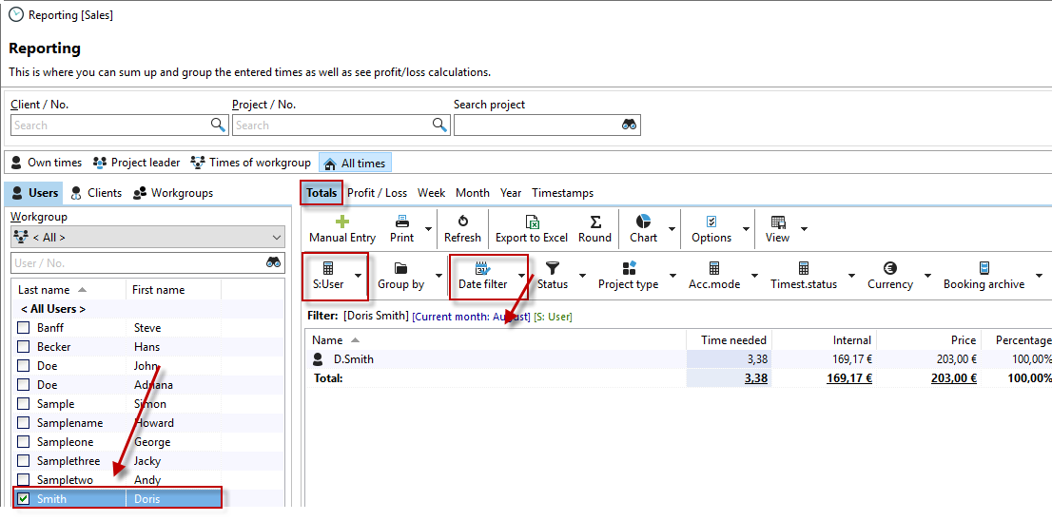This screenshot has height=521, width=1052.
Task: Uncheck the Smith Doris checkbox
Action: (24, 498)
